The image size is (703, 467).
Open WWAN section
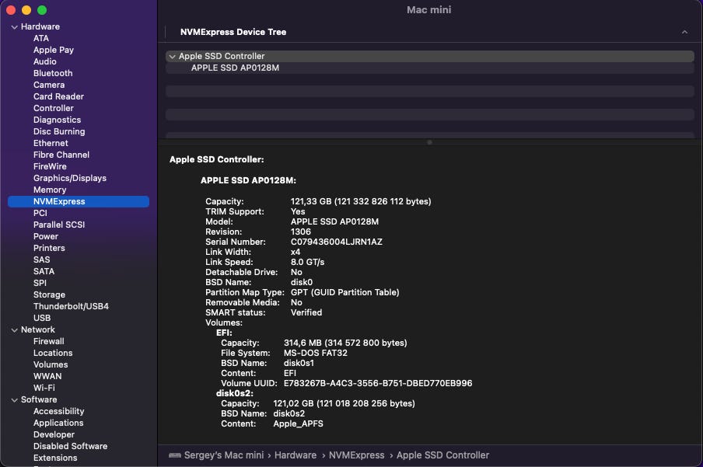click(x=47, y=376)
